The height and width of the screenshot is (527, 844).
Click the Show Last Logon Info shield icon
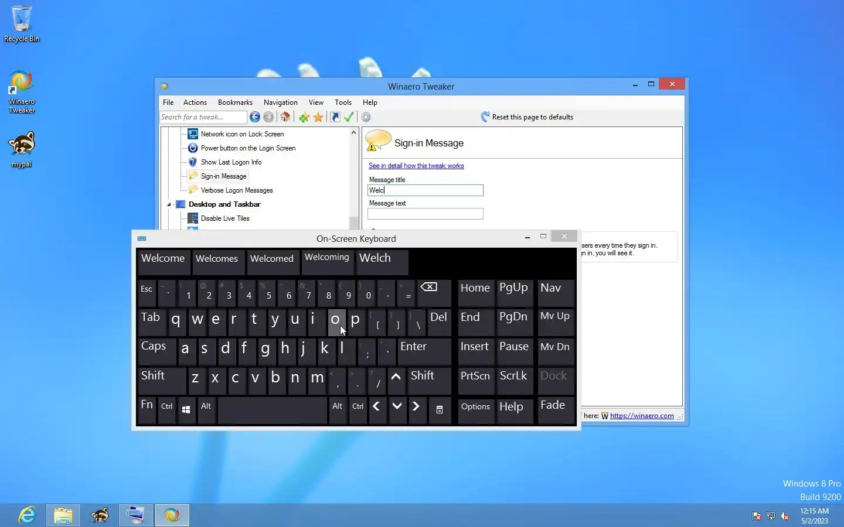click(193, 162)
